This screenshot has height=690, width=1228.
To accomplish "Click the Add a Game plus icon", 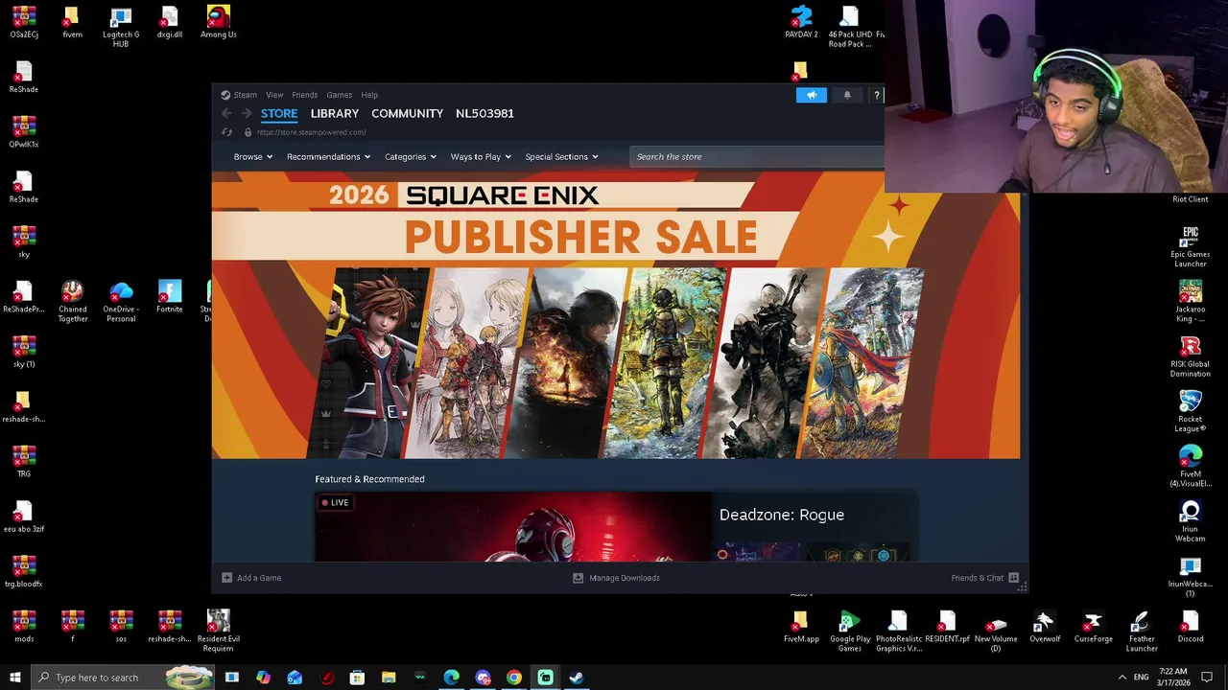I will [226, 578].
